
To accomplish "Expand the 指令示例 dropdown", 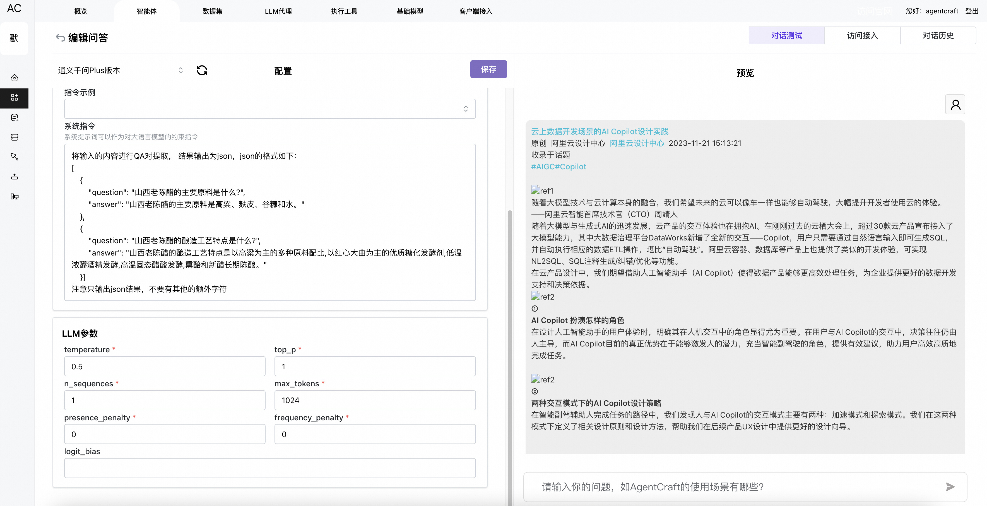I will 270,109.
